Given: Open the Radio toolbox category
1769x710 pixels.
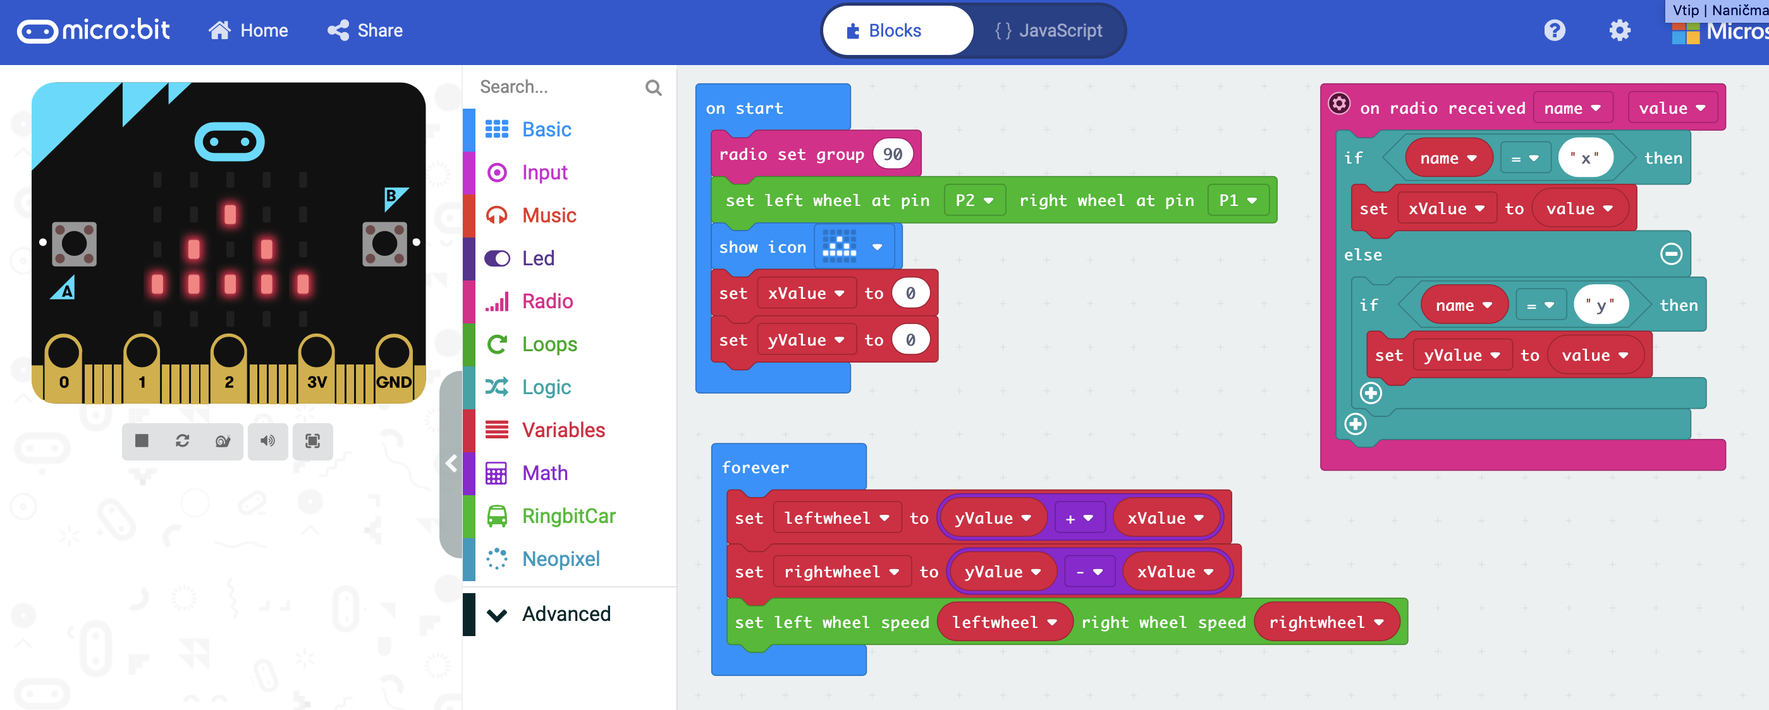Looking at the screenshot, I should 547,301.
